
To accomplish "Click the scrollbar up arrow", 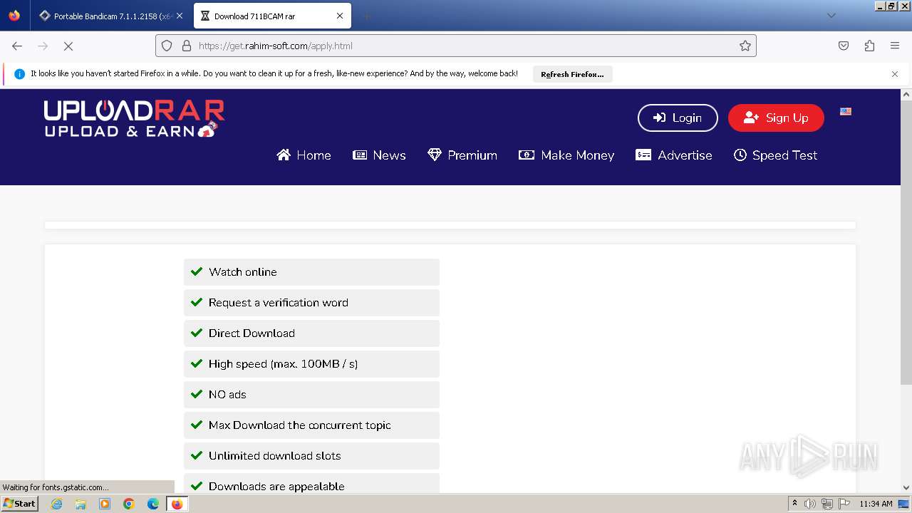I will pyautogui.click(x=906, y=94).
